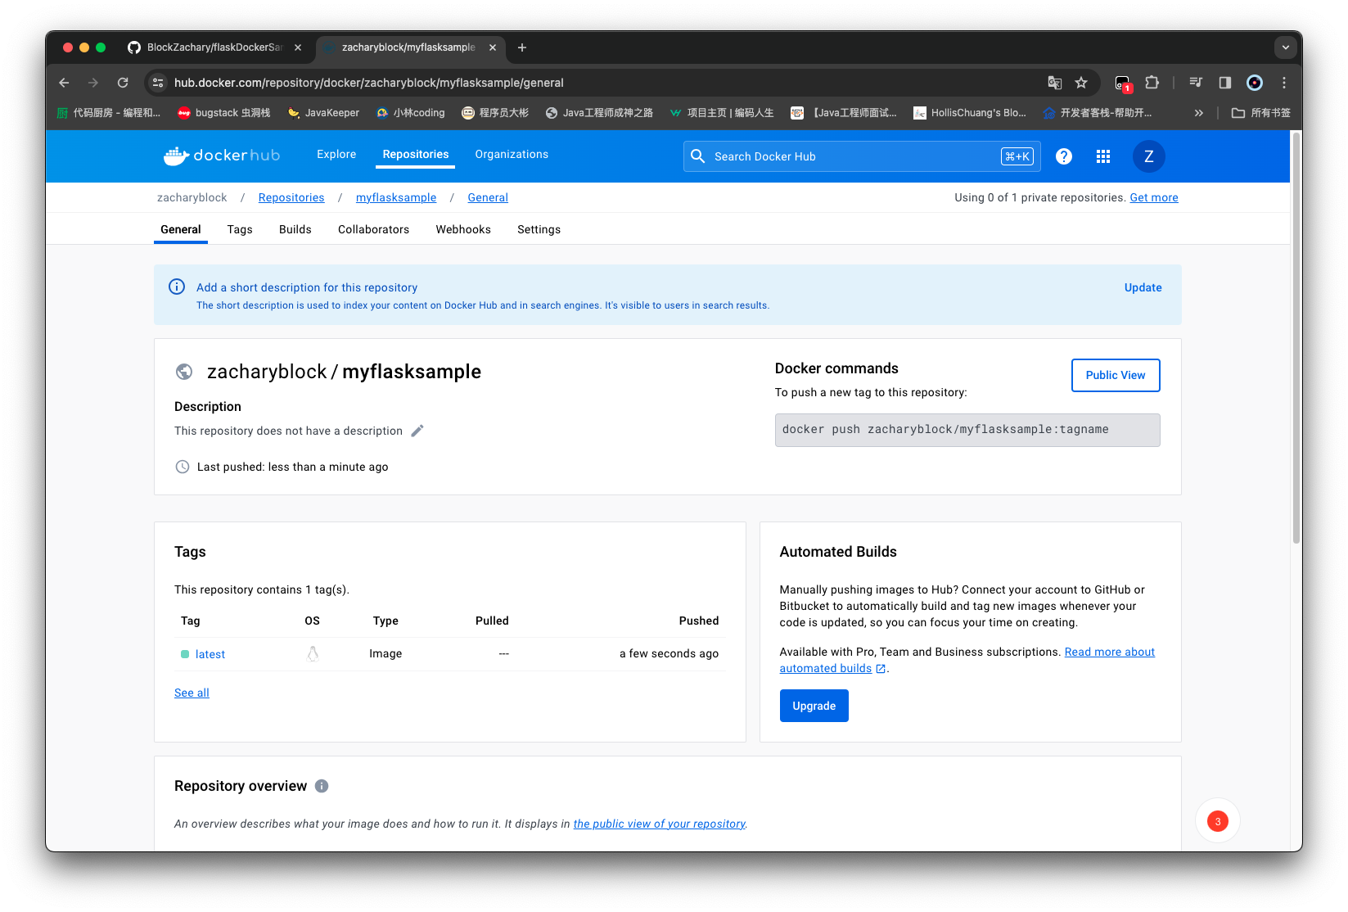Open the JavaKeeper bookmark
This screenshot has width=1348, height=912.
click(323, 113)
